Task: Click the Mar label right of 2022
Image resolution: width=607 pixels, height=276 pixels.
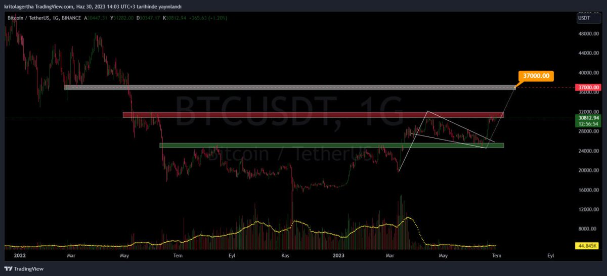Action: click(70, 256)
